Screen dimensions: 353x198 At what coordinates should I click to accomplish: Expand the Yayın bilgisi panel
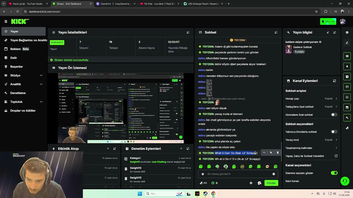coord(335,32)
